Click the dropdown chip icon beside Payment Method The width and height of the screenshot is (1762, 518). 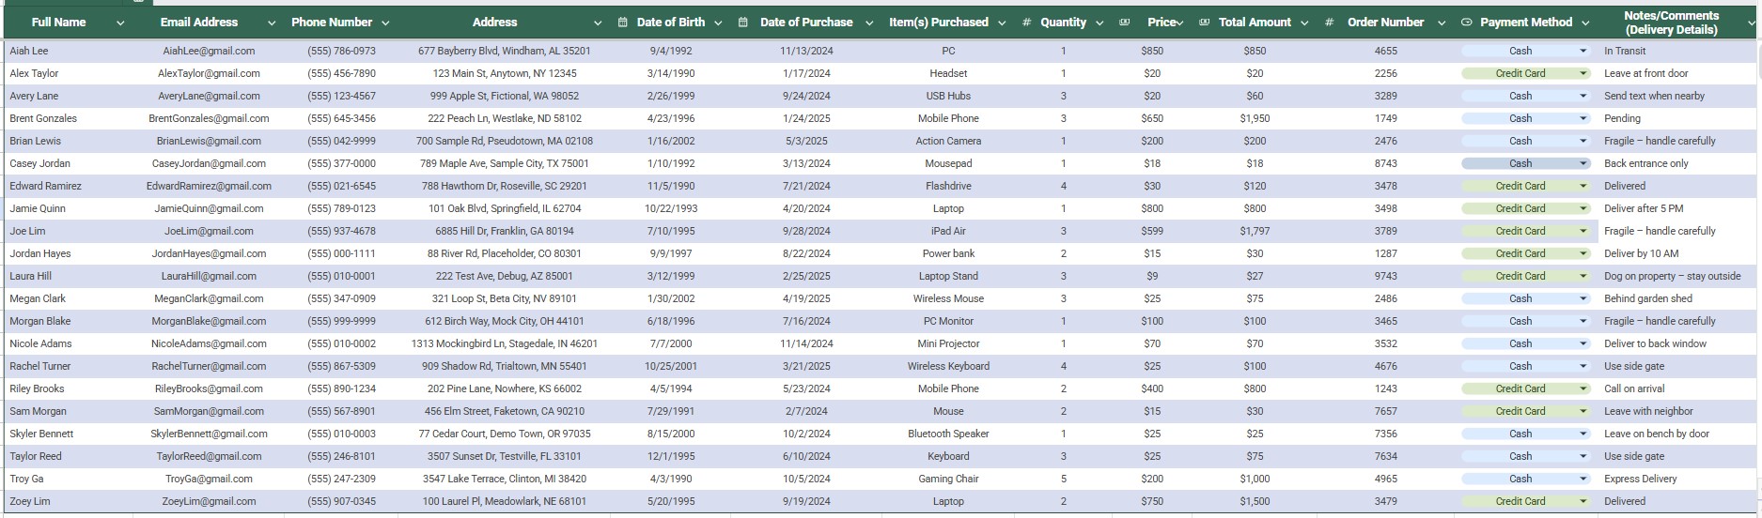click(1467, 23)
